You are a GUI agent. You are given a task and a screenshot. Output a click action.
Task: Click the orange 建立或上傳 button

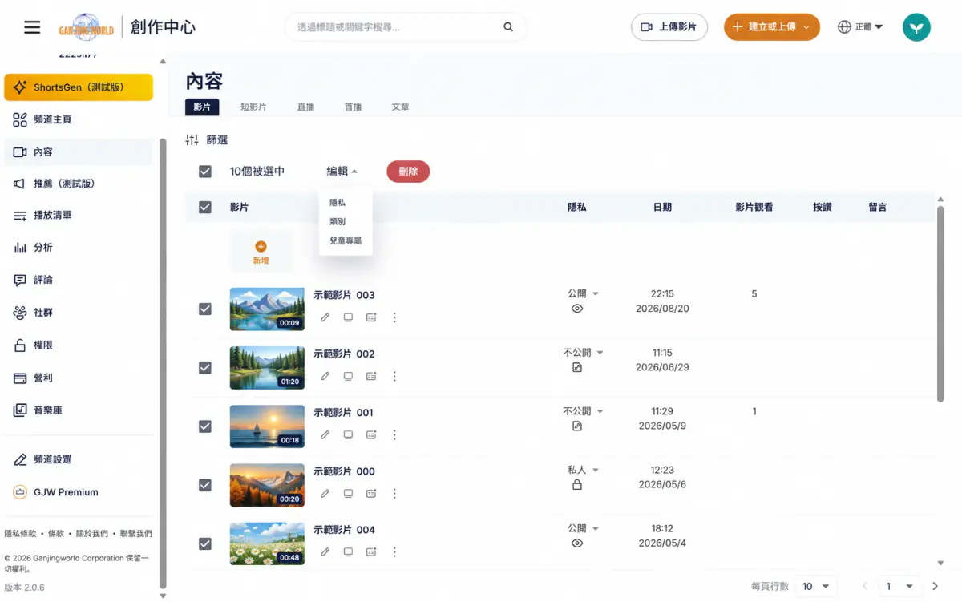point(772,27)
